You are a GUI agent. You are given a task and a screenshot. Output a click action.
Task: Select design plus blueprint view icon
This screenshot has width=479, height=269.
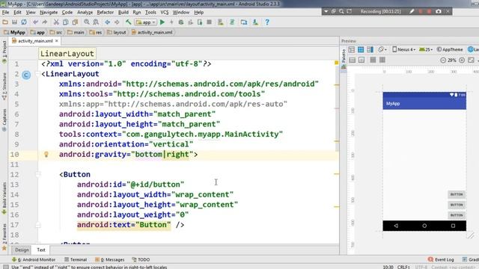tap(370, 49)
